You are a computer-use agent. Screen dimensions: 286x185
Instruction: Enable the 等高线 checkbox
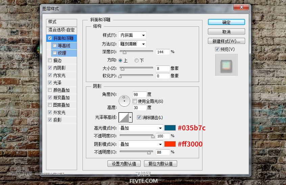tap(54, 46)
